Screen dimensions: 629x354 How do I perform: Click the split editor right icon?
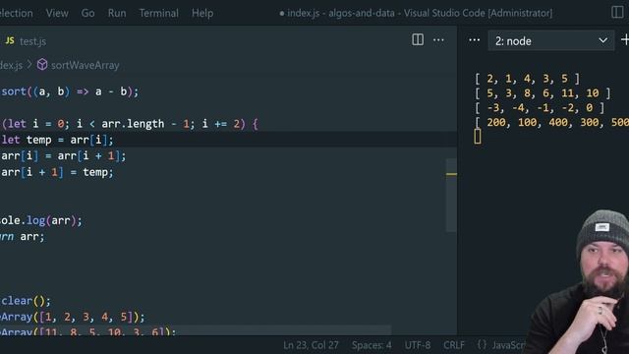tap(418, 39)
